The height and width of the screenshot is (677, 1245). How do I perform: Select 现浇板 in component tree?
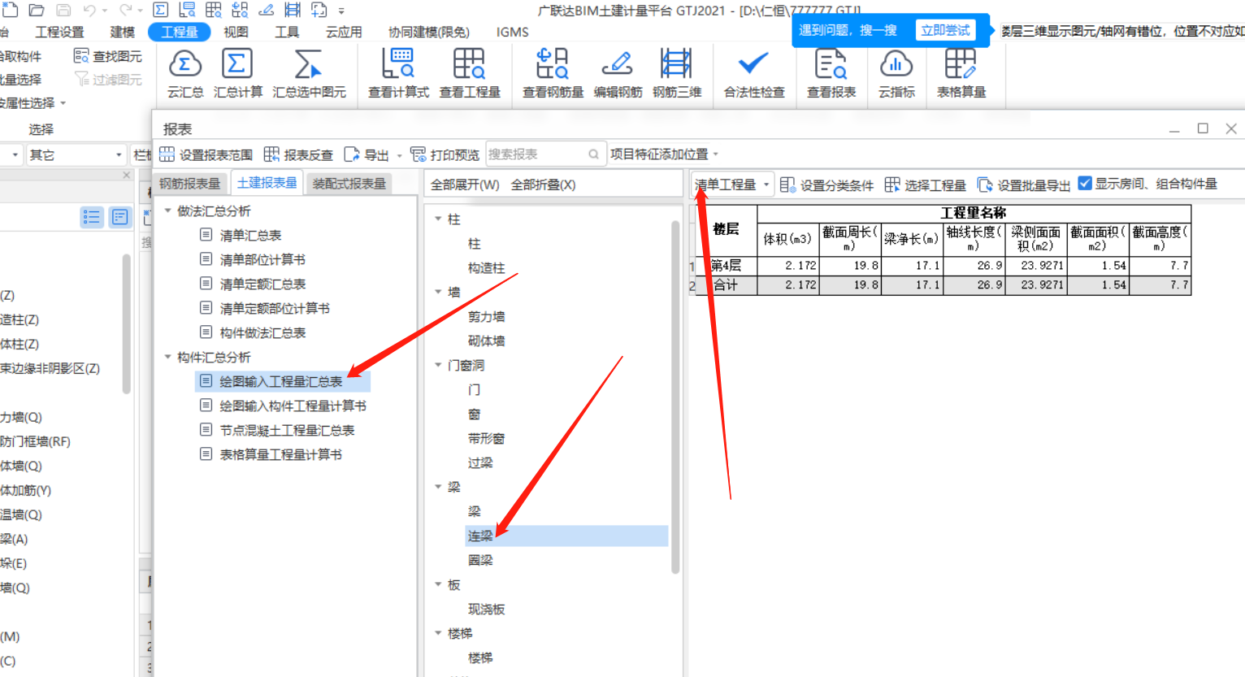(x=486, y=609)
